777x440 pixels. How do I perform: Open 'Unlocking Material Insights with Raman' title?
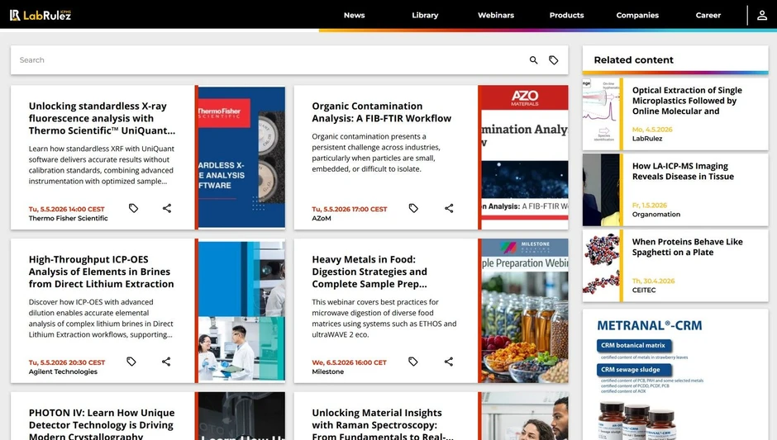(383, 424)
